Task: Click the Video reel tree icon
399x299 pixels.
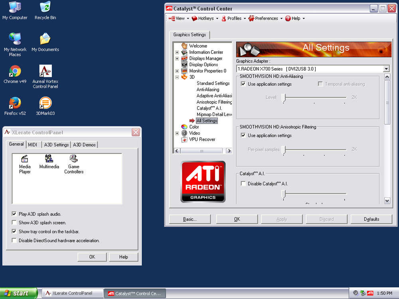Action: pos(184,133)
